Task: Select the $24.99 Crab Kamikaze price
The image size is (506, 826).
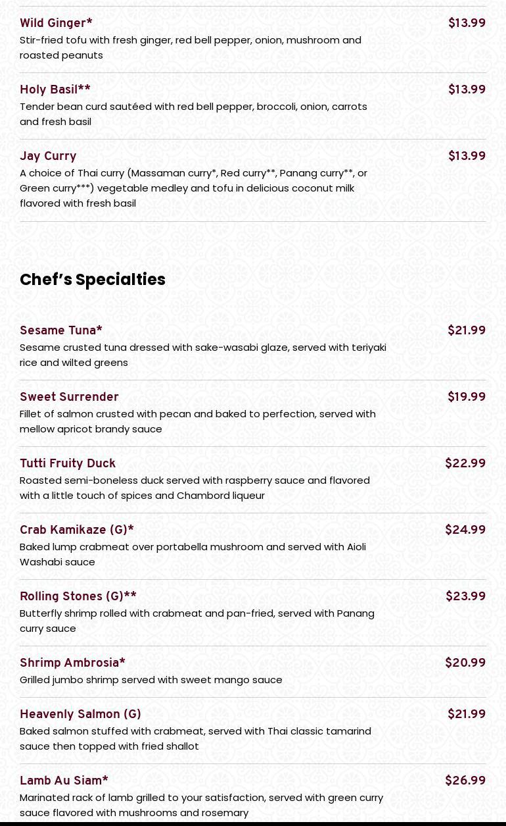Action: 465,530
